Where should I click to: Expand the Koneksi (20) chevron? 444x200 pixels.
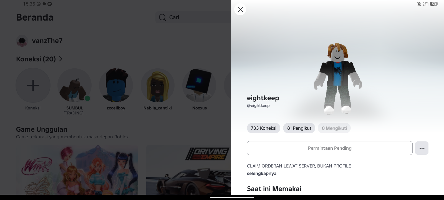(60, 59)
